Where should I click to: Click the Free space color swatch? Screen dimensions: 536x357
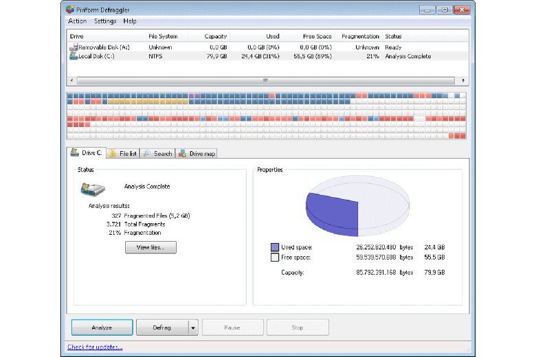274,257
